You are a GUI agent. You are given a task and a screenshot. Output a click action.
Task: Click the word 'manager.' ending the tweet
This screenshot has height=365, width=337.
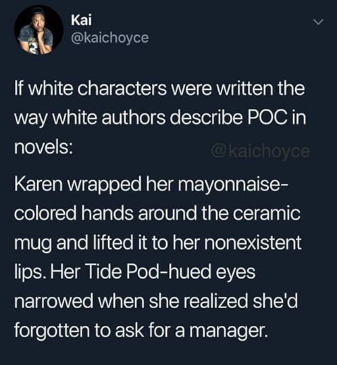pyautogui.click(x=229, y=331)
